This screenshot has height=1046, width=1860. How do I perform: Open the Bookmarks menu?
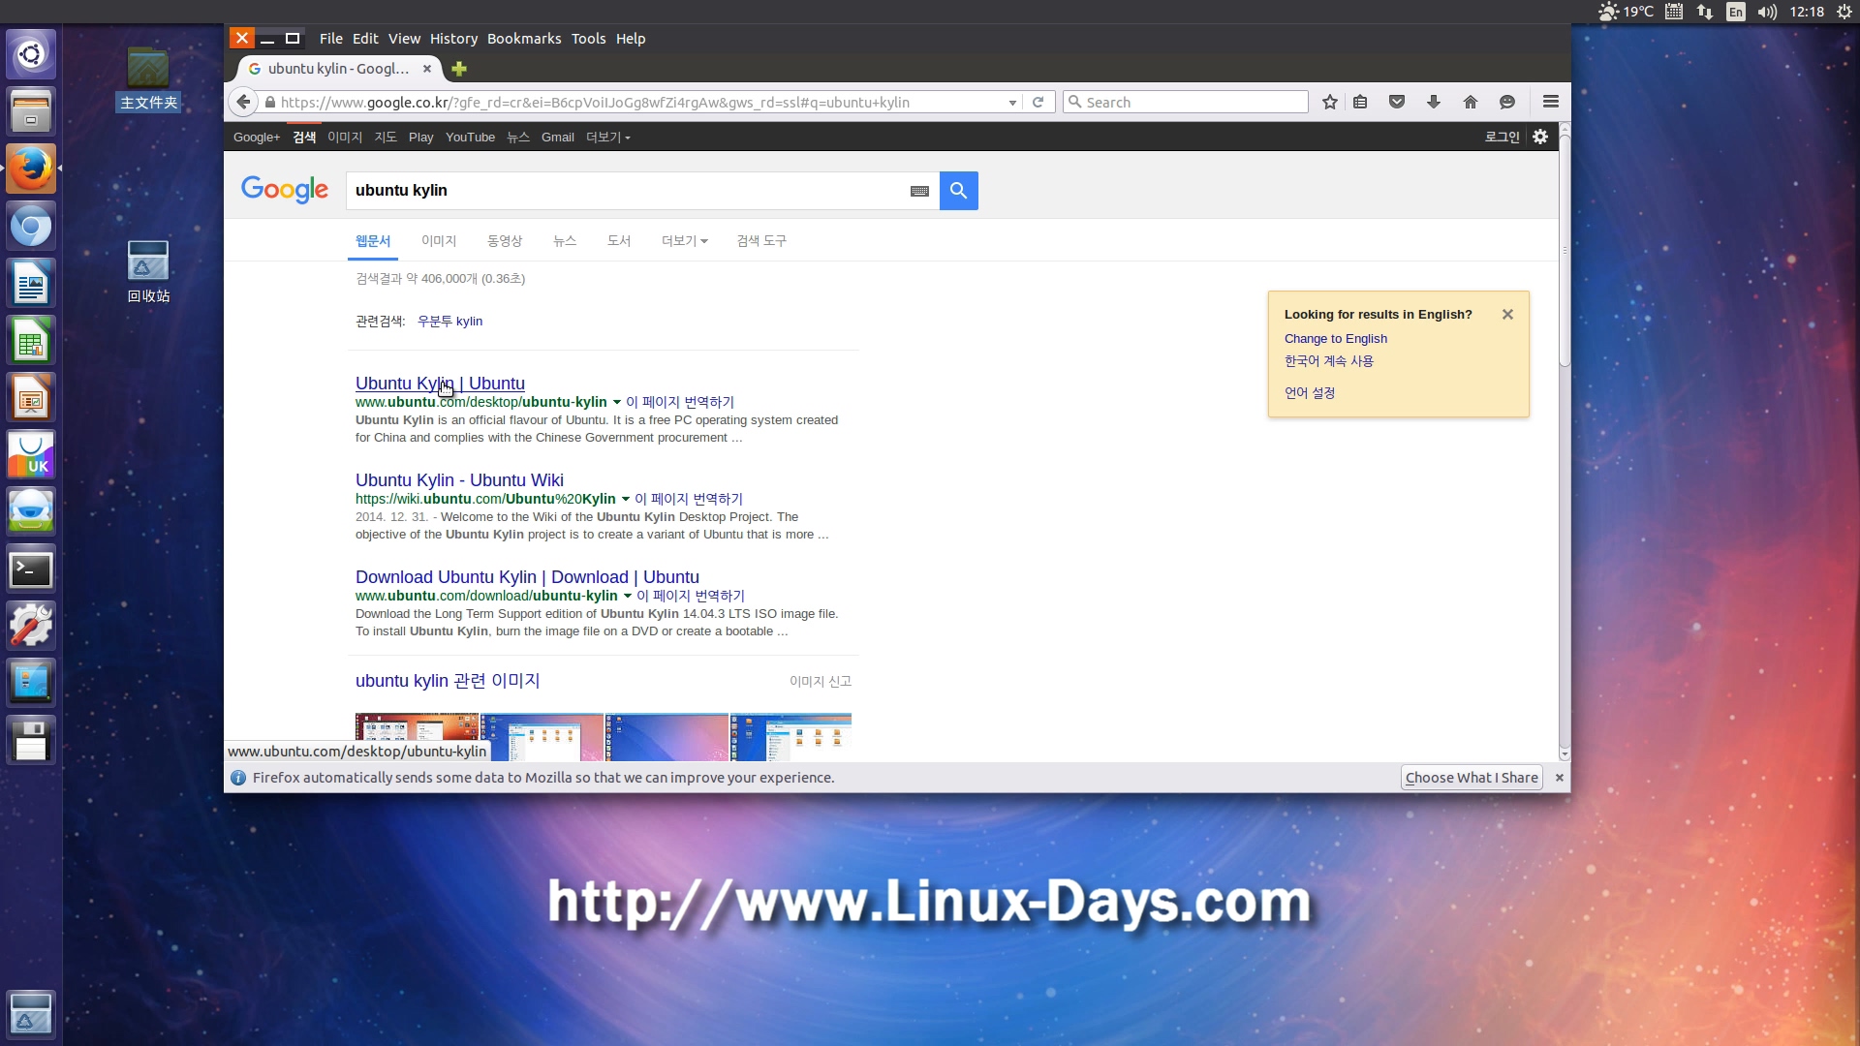(x=524, y=39)
